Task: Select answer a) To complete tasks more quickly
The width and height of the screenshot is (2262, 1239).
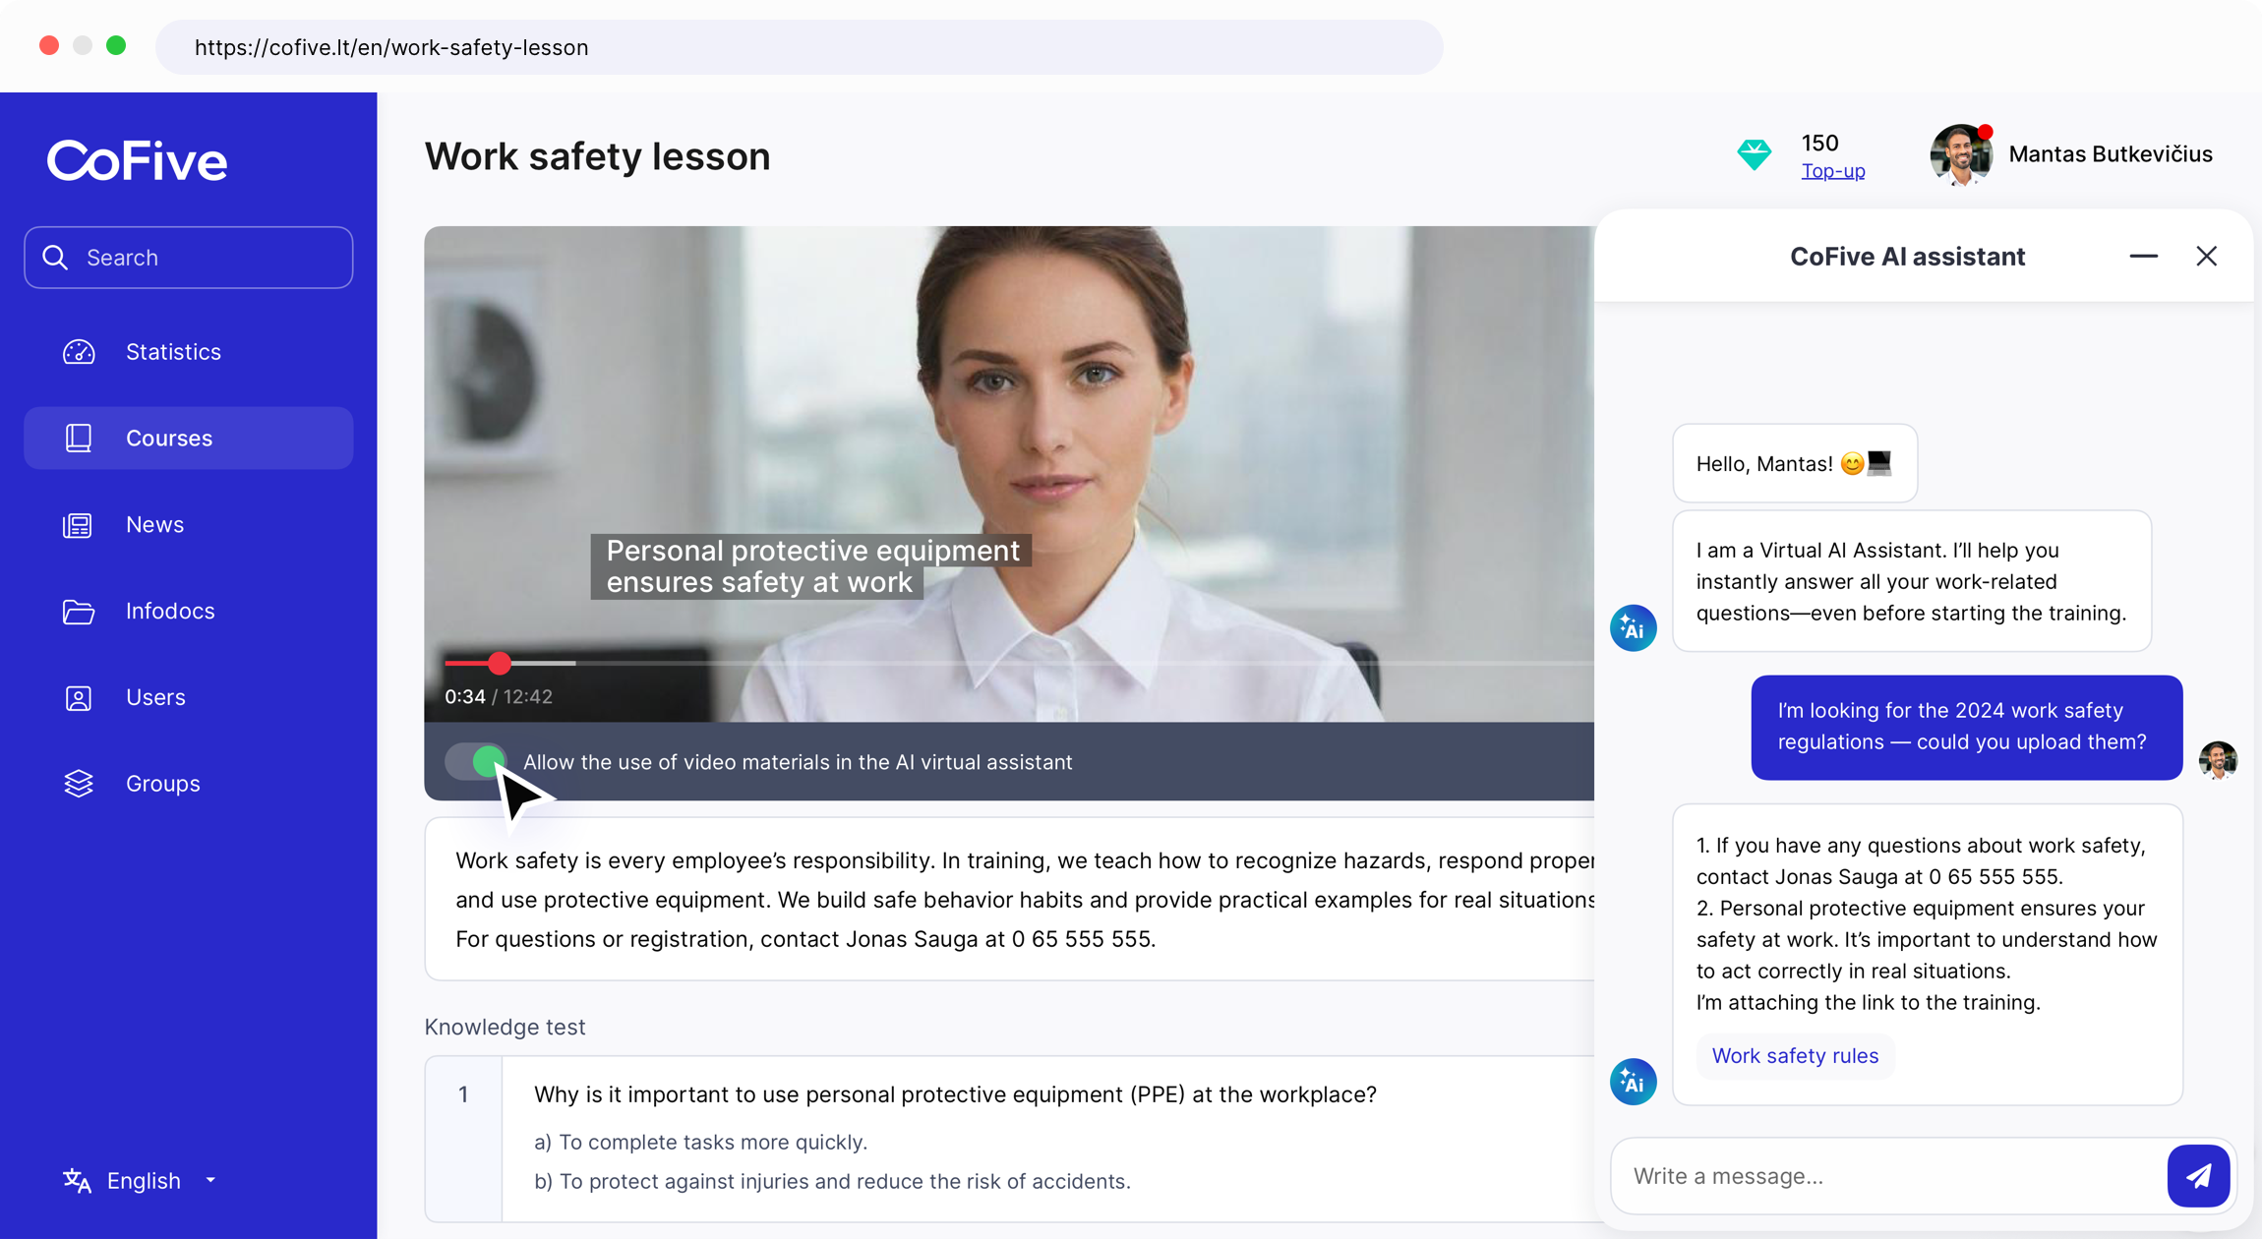Action: pos(700,1143)
